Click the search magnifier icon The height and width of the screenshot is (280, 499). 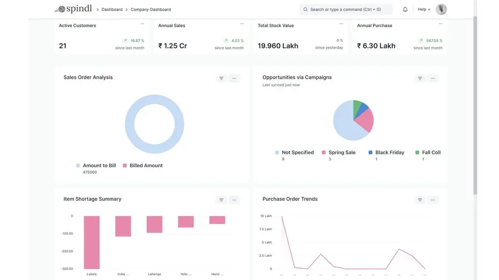coord(306,9)
